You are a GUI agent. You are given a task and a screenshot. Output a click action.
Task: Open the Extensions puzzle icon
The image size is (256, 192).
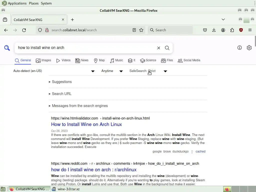232,30
